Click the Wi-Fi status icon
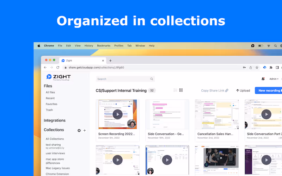 coord(269,46)
